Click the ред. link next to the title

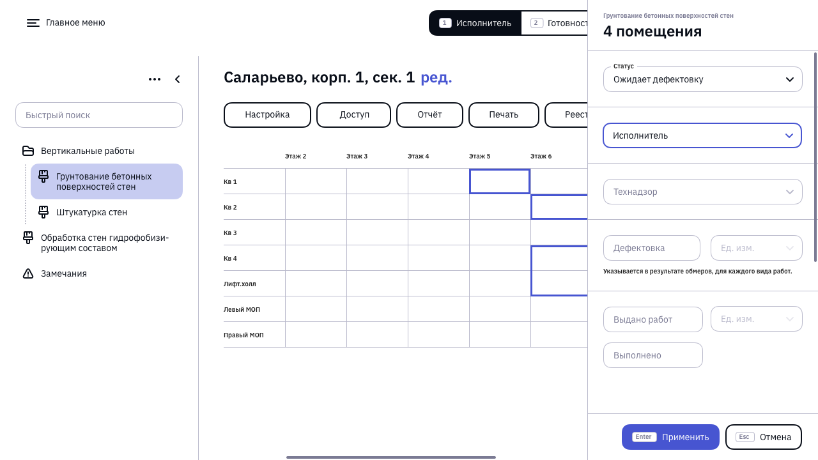pyautogui.click(x=436, y=77)
